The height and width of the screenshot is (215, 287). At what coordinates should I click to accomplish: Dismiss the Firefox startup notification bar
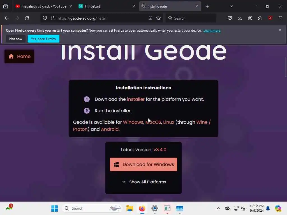pyautogui.click(x=280, y=30)
